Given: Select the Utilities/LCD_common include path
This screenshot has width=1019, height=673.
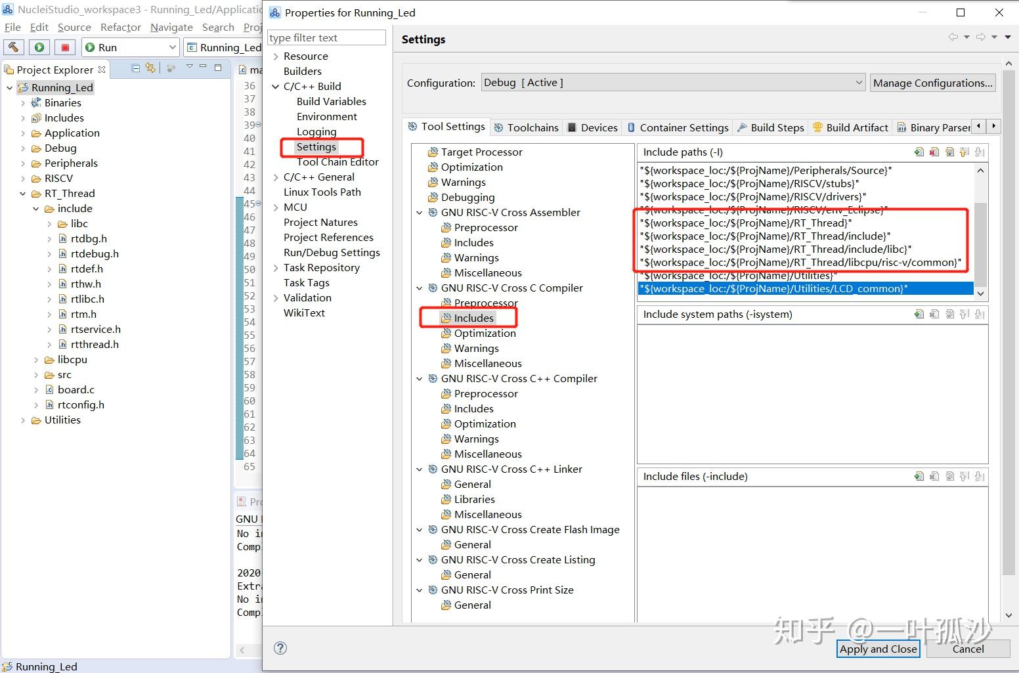Looking at the screenshot, I should (806, 288).
